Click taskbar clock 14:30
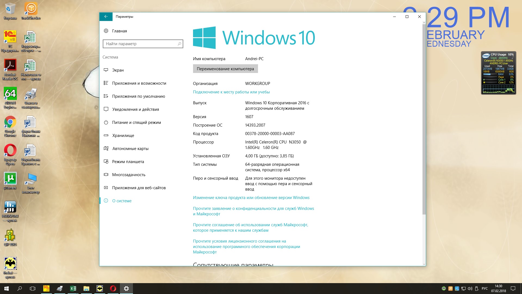Viewport: 522px width, 294px height. click(x=498, y=289)
